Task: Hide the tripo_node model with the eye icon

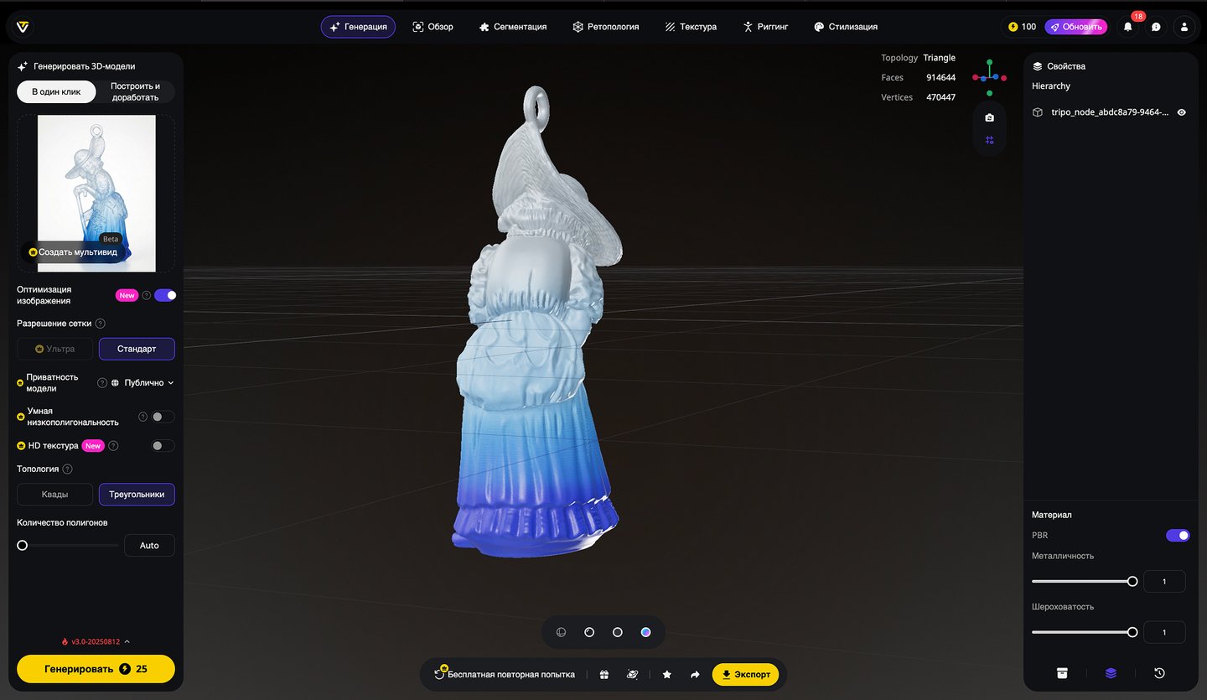Action: click(x=1182, y=112)
